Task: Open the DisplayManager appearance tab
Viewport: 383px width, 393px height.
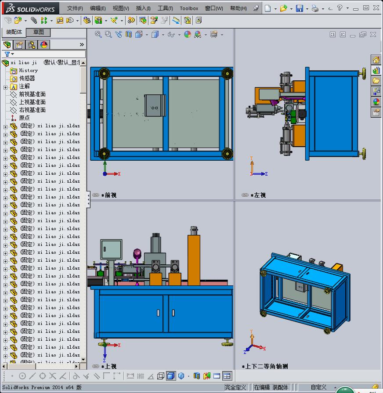Action: pyautogui.click(x=44, y=45)
